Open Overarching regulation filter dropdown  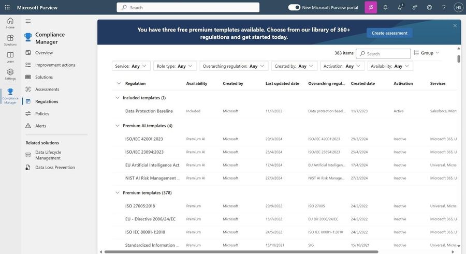(x=234, y=66)
